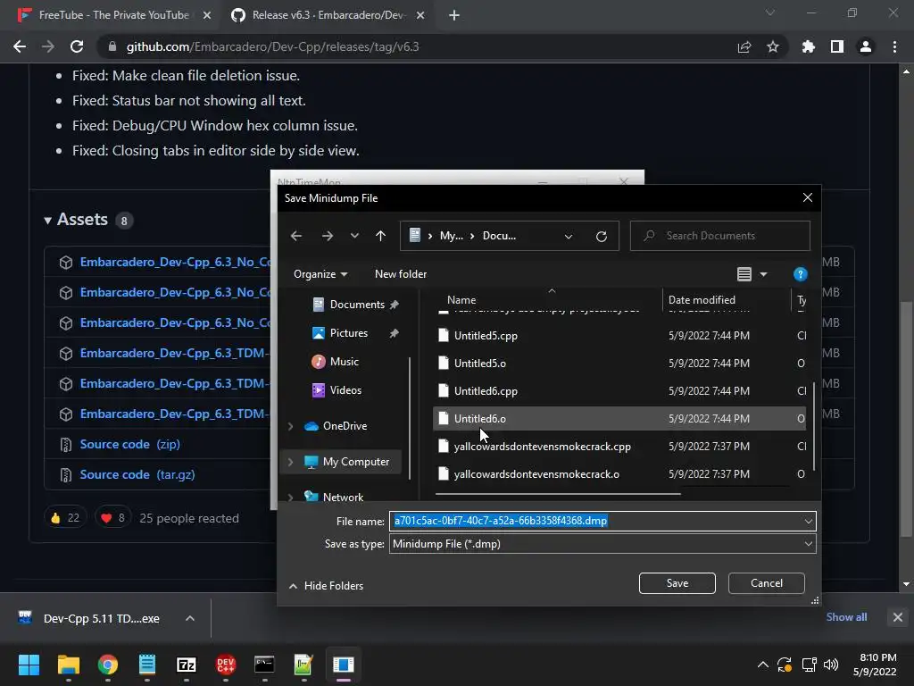
Task: Open Windows Start menu
Action: click(x=29, y=665)
